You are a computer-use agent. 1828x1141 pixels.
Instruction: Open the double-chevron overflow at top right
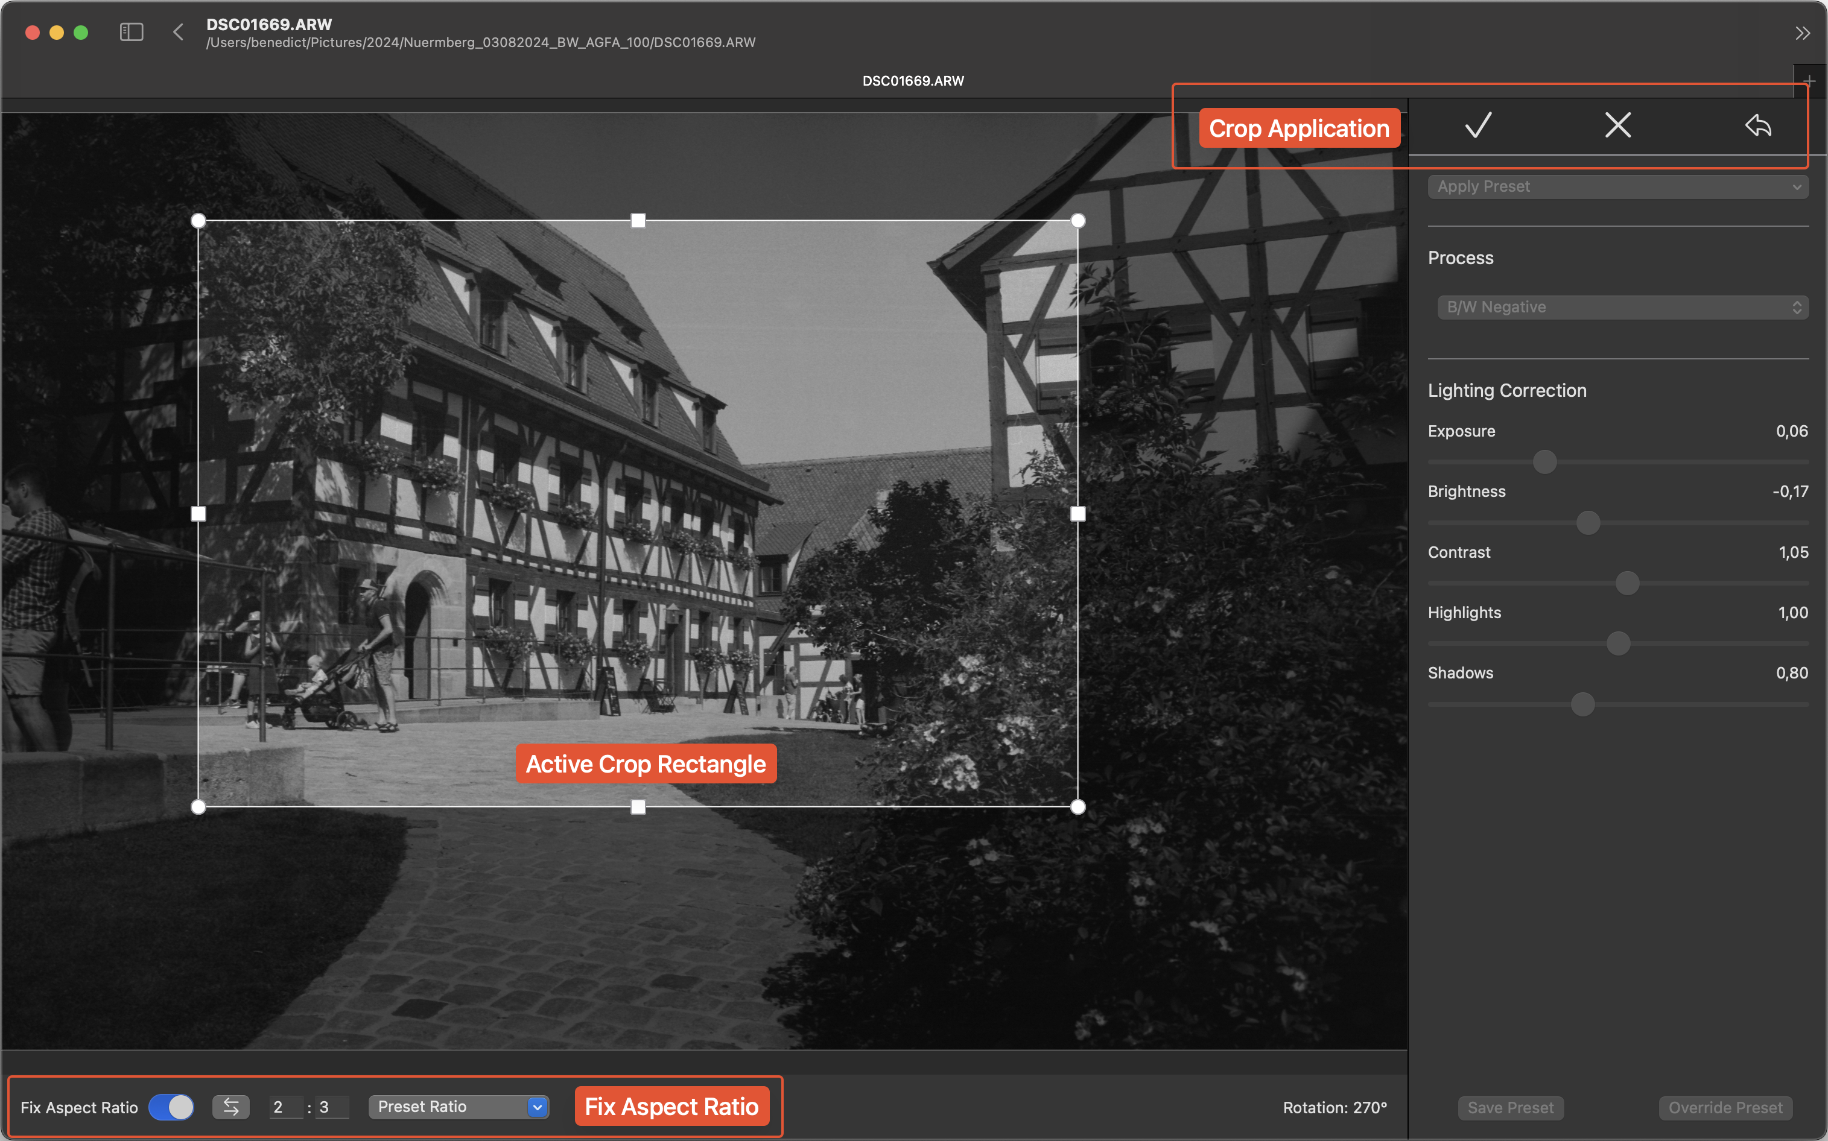pos(1802,33)
